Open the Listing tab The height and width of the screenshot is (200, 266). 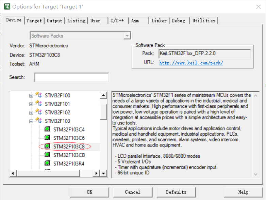(x=76, y=21)
